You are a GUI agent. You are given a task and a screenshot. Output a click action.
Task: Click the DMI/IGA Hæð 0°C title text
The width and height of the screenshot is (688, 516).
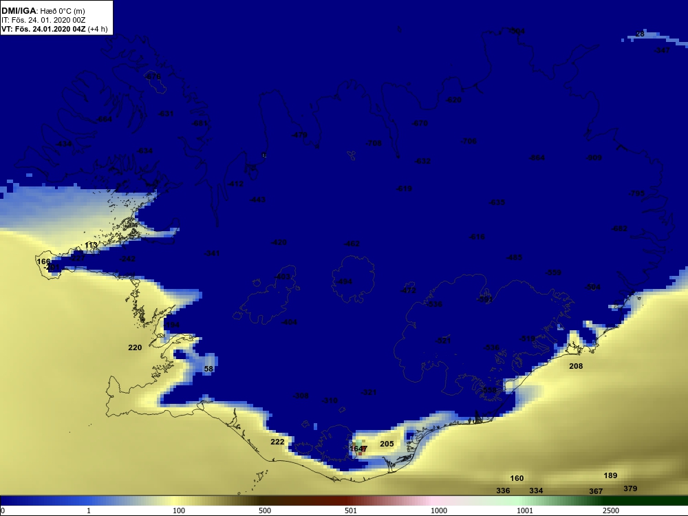coord(43,11)
